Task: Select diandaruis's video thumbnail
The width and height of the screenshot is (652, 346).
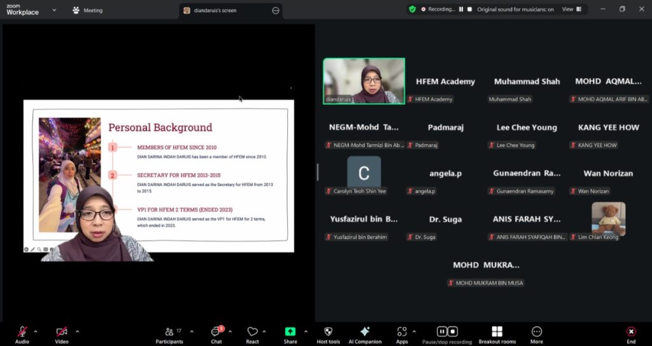Action: 364,81
